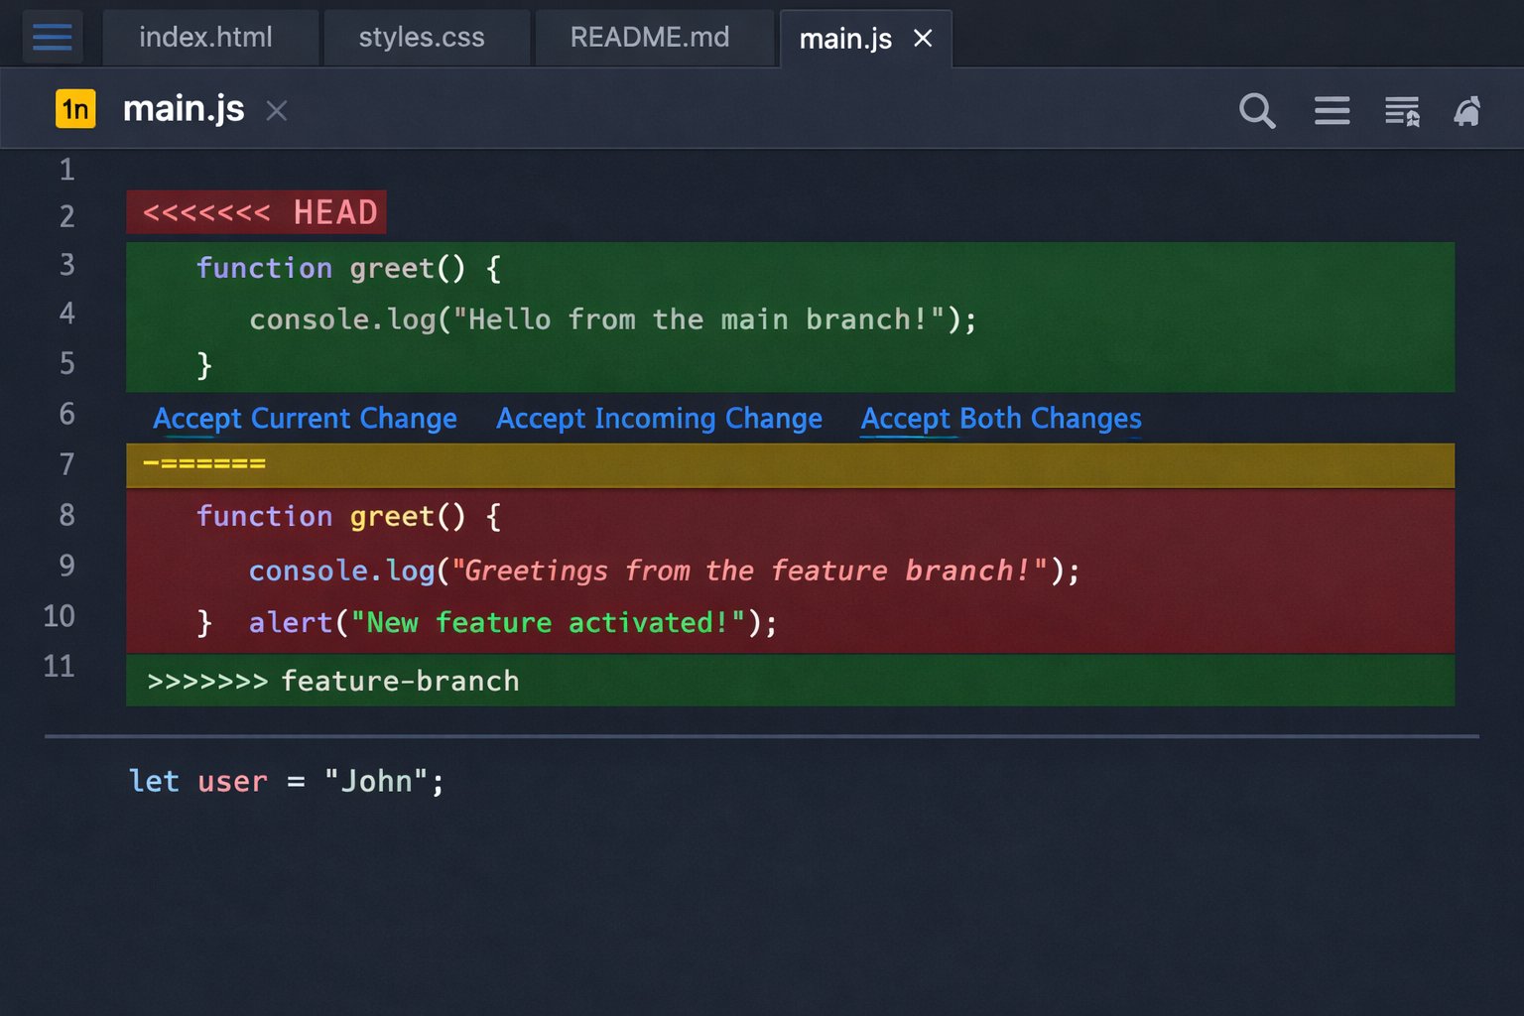Click function greet() on line 3
Screen dimensions: 1524x1016
pos(348,269)
